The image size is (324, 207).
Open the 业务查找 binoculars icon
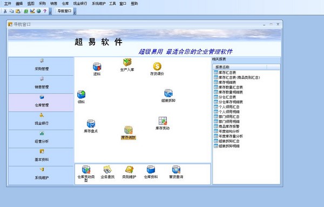coord(107,170)
